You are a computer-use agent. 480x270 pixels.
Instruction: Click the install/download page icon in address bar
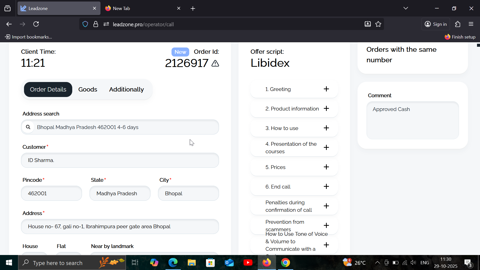click(367, 24)
